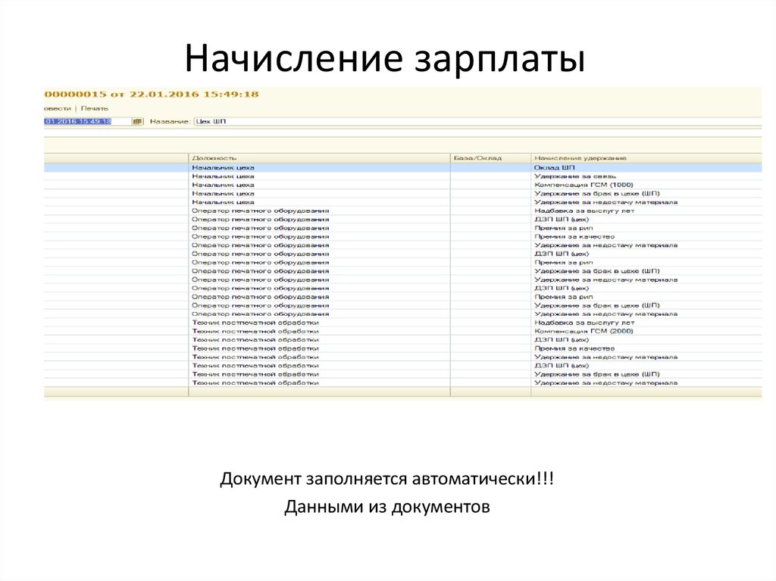The image size is (776, 581).
Task: Click the text Документ заполняется автоматически
Action: point(386,479)
